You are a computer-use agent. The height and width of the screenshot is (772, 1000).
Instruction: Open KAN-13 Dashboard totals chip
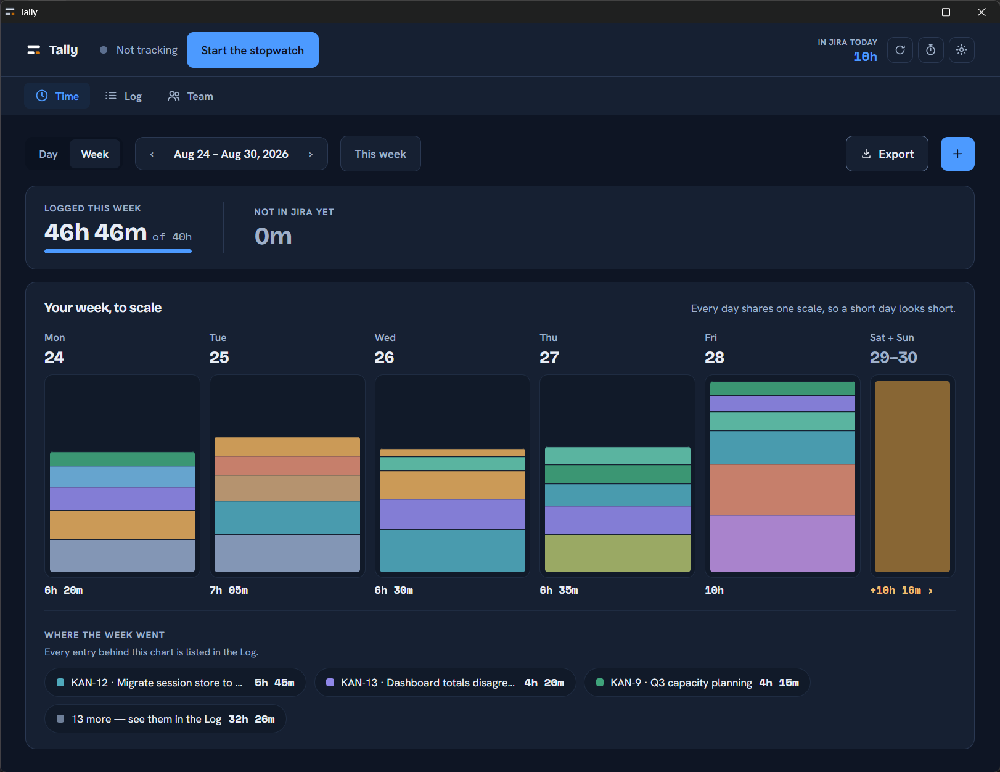tap(445, 683)
